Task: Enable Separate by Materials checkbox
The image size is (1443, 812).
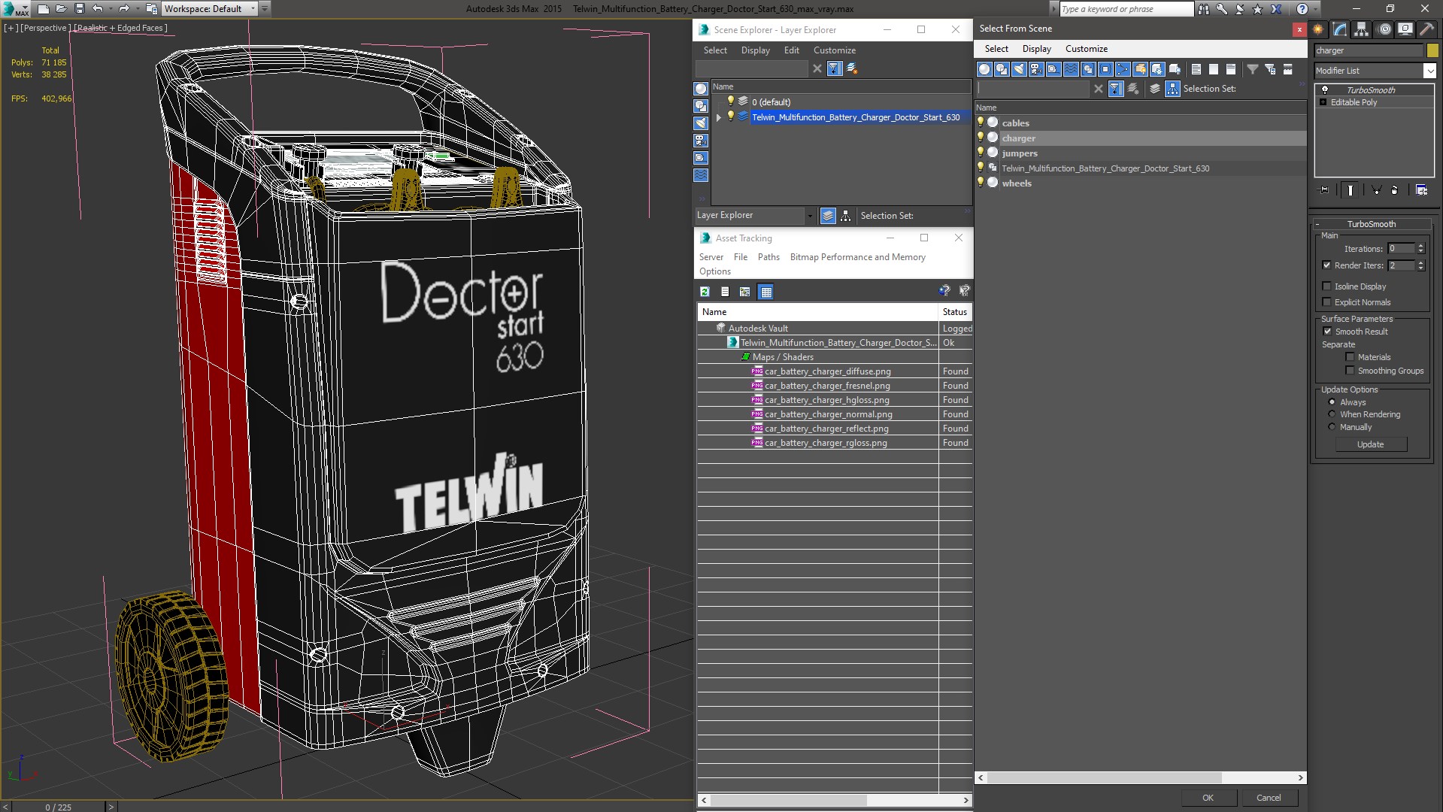Action: pos(1350,357)
